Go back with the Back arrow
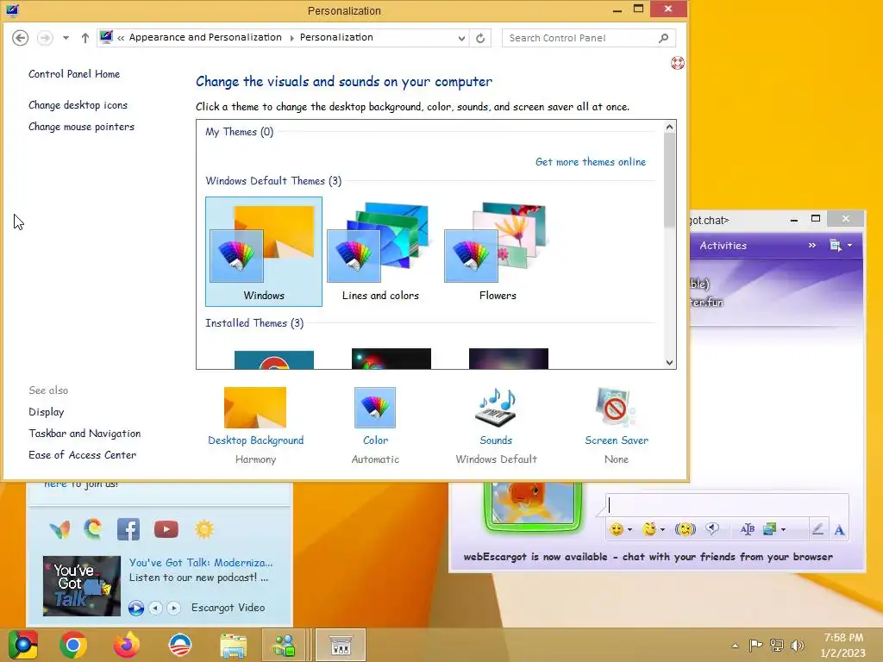Screen dimensions: 883x662 [x=21, y=38]
